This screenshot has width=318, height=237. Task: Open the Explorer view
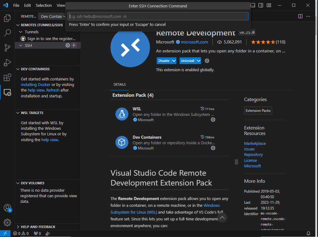tap(7, 18)
